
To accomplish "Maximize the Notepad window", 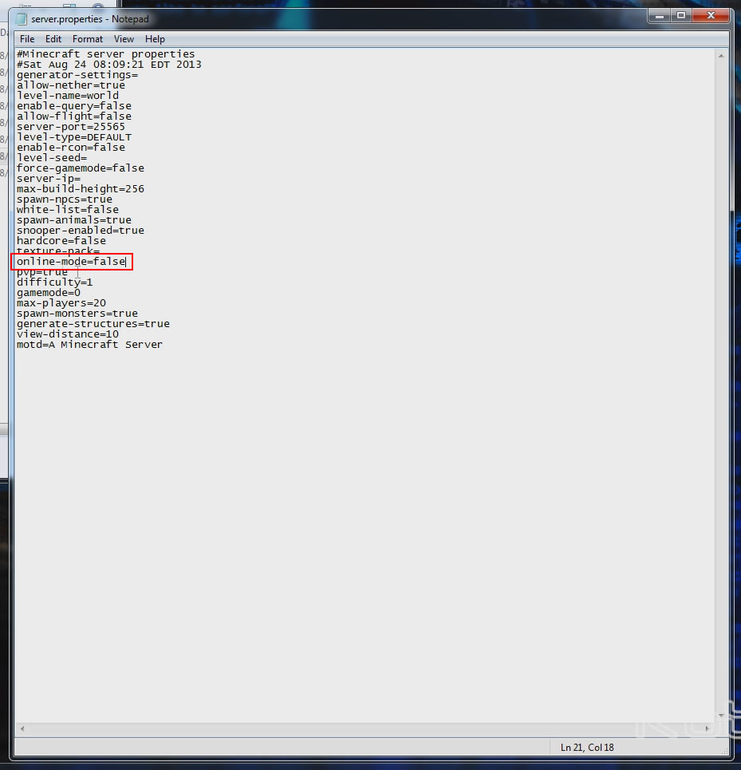I will pos(681,16).
